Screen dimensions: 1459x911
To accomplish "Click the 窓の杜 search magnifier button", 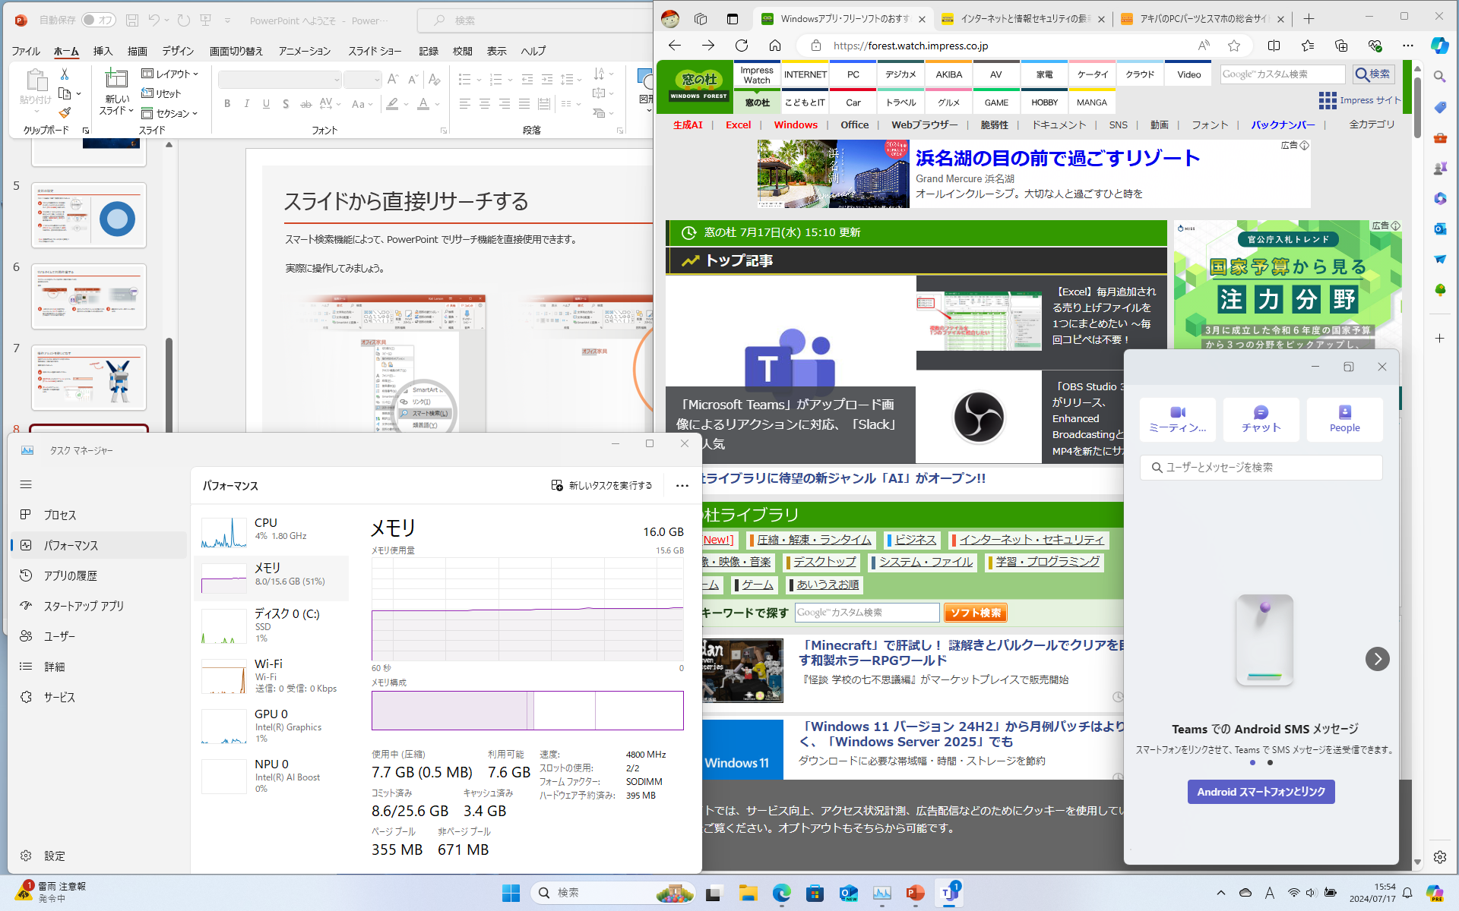I will click(x=1372, y=74).
